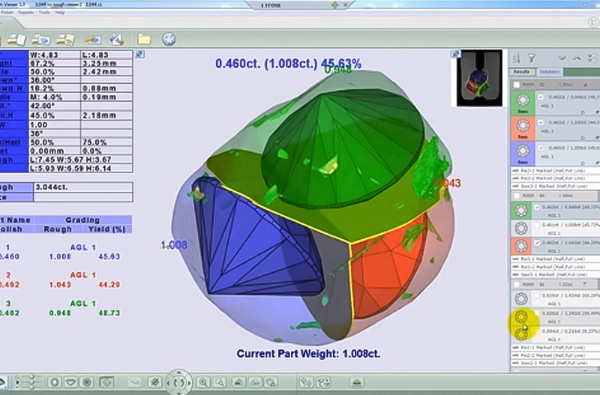Click the blue 1.008 label in the viewport

[174, 245]
